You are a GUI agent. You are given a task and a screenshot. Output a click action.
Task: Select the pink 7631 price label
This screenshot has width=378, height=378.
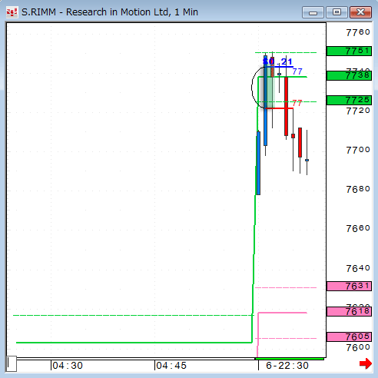pyautogui.click(x=349, y=286)
